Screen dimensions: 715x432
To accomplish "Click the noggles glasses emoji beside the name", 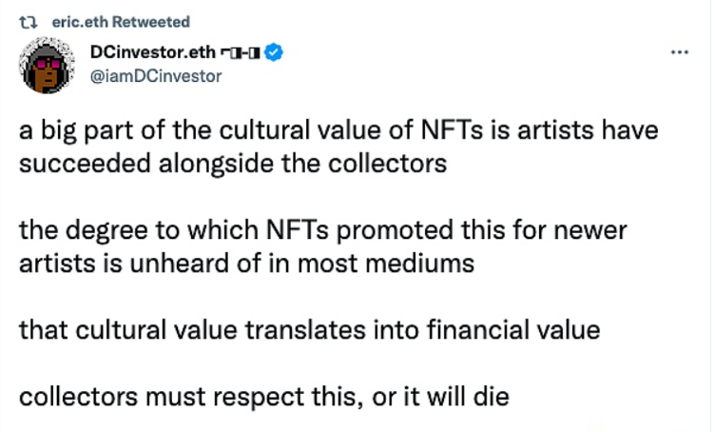I will tap(240, 54).
